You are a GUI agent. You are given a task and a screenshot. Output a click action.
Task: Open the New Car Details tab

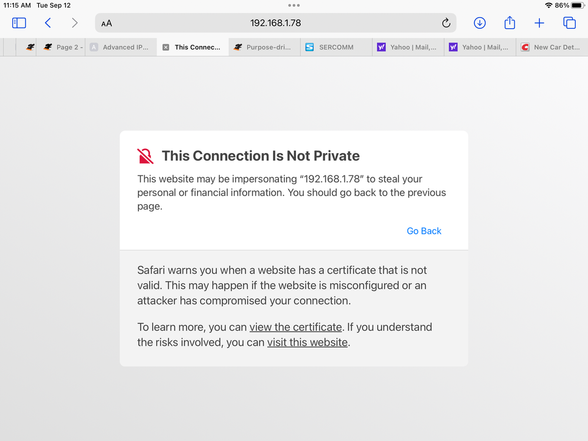coord(551,47)
